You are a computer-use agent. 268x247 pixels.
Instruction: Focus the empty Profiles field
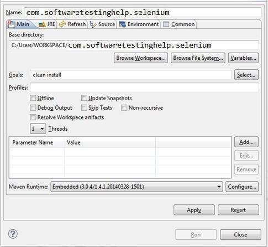145,88
